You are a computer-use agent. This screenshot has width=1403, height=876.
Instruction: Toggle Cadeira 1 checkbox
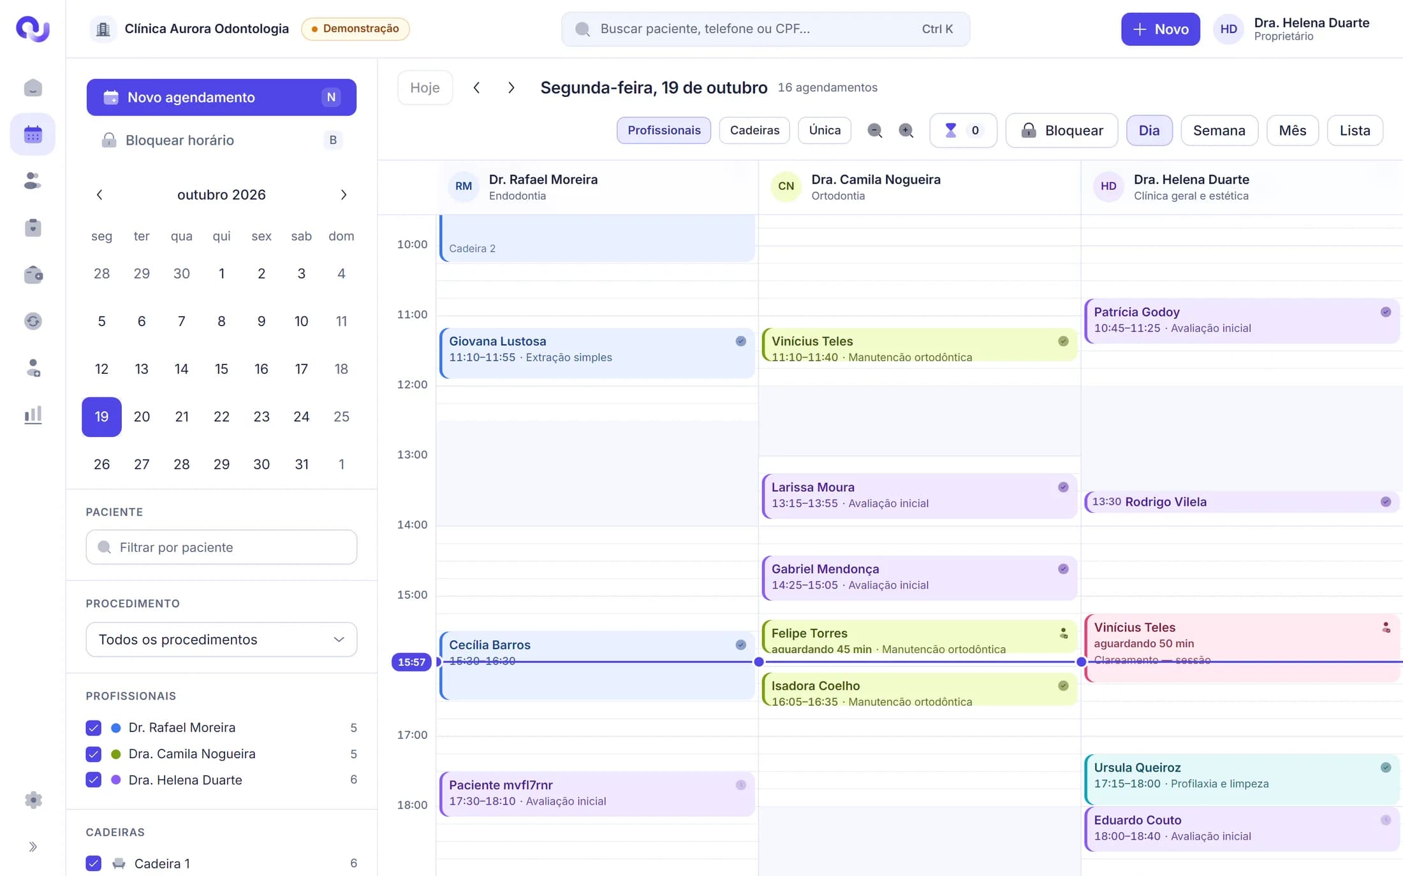(x=94, y=863)
